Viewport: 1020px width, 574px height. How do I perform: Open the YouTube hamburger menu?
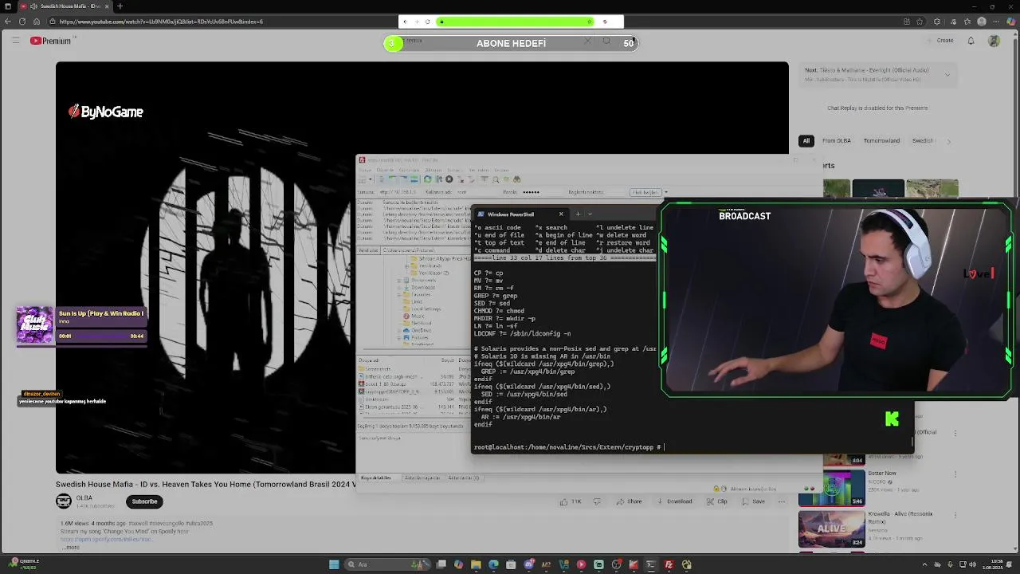(15, 41)
